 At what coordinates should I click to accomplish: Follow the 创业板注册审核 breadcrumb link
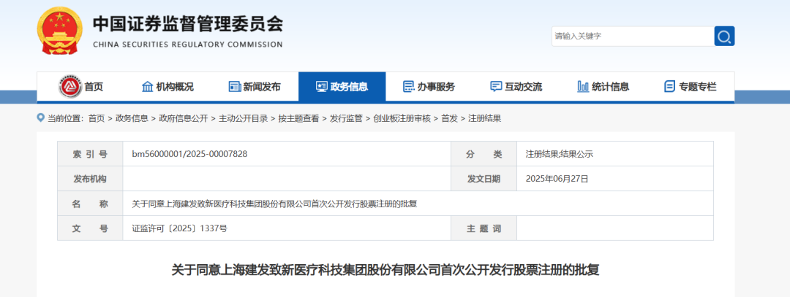pos(402,119)
